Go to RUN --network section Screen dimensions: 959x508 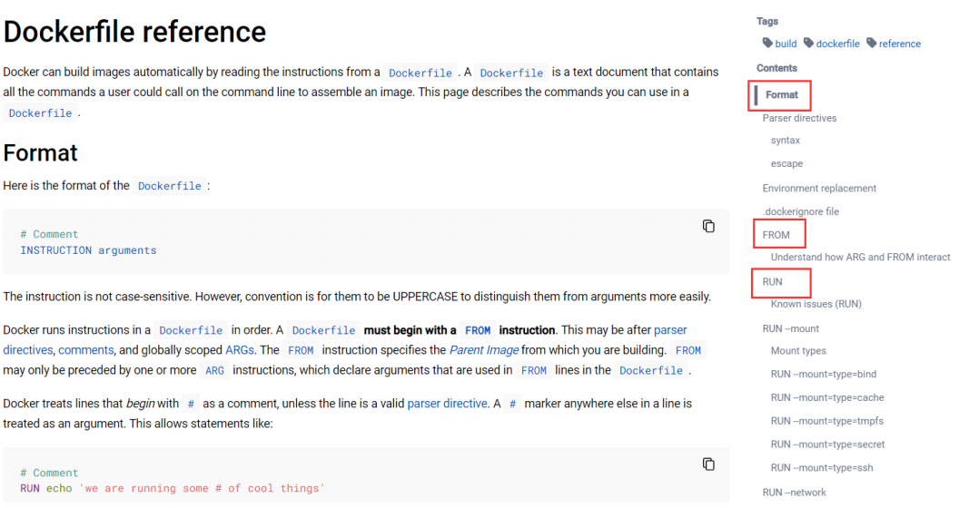coord(794,492)
